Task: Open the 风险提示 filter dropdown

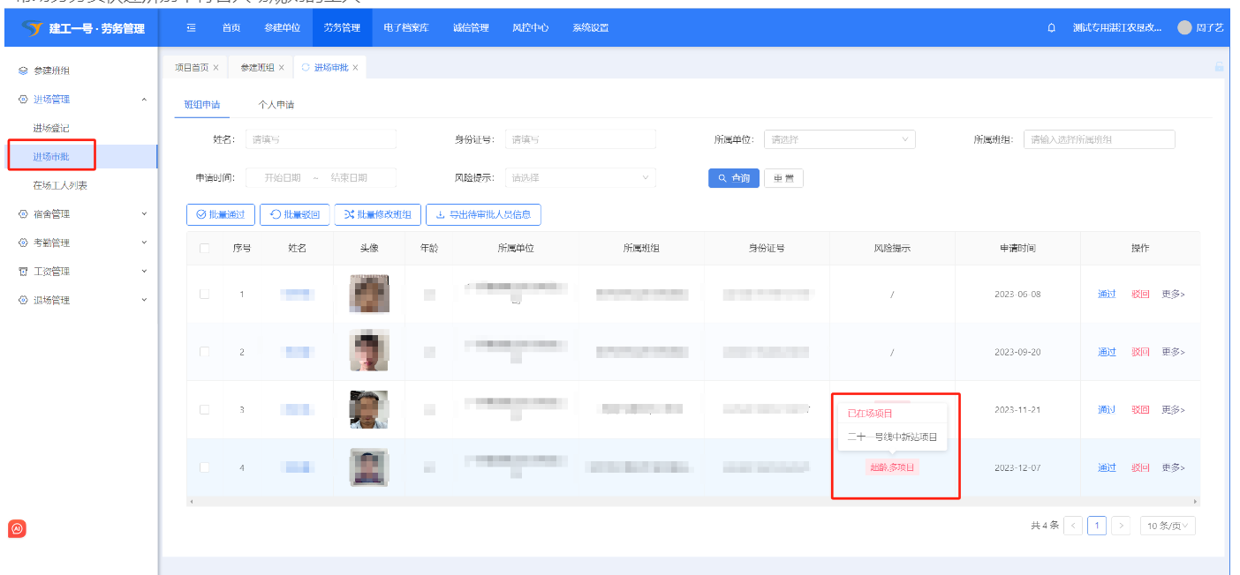Action: (x=580, y=178)
